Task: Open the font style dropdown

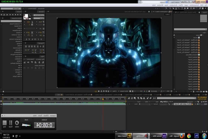Action: pyautogui.click(x=38, y=18)
